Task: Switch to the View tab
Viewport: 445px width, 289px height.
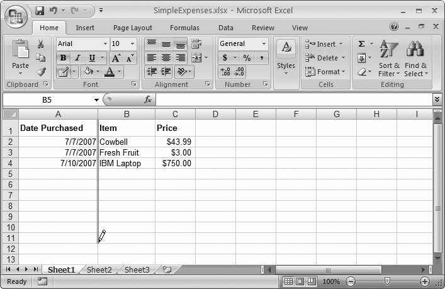Action: 300,28
